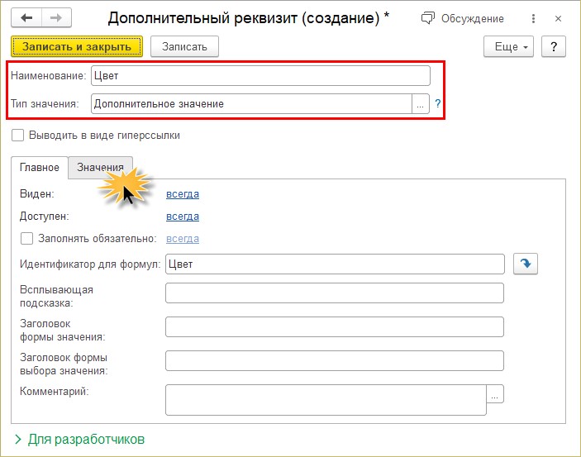
Task: Open the Обсуждение discussion panel
Action: coord(462,18)
